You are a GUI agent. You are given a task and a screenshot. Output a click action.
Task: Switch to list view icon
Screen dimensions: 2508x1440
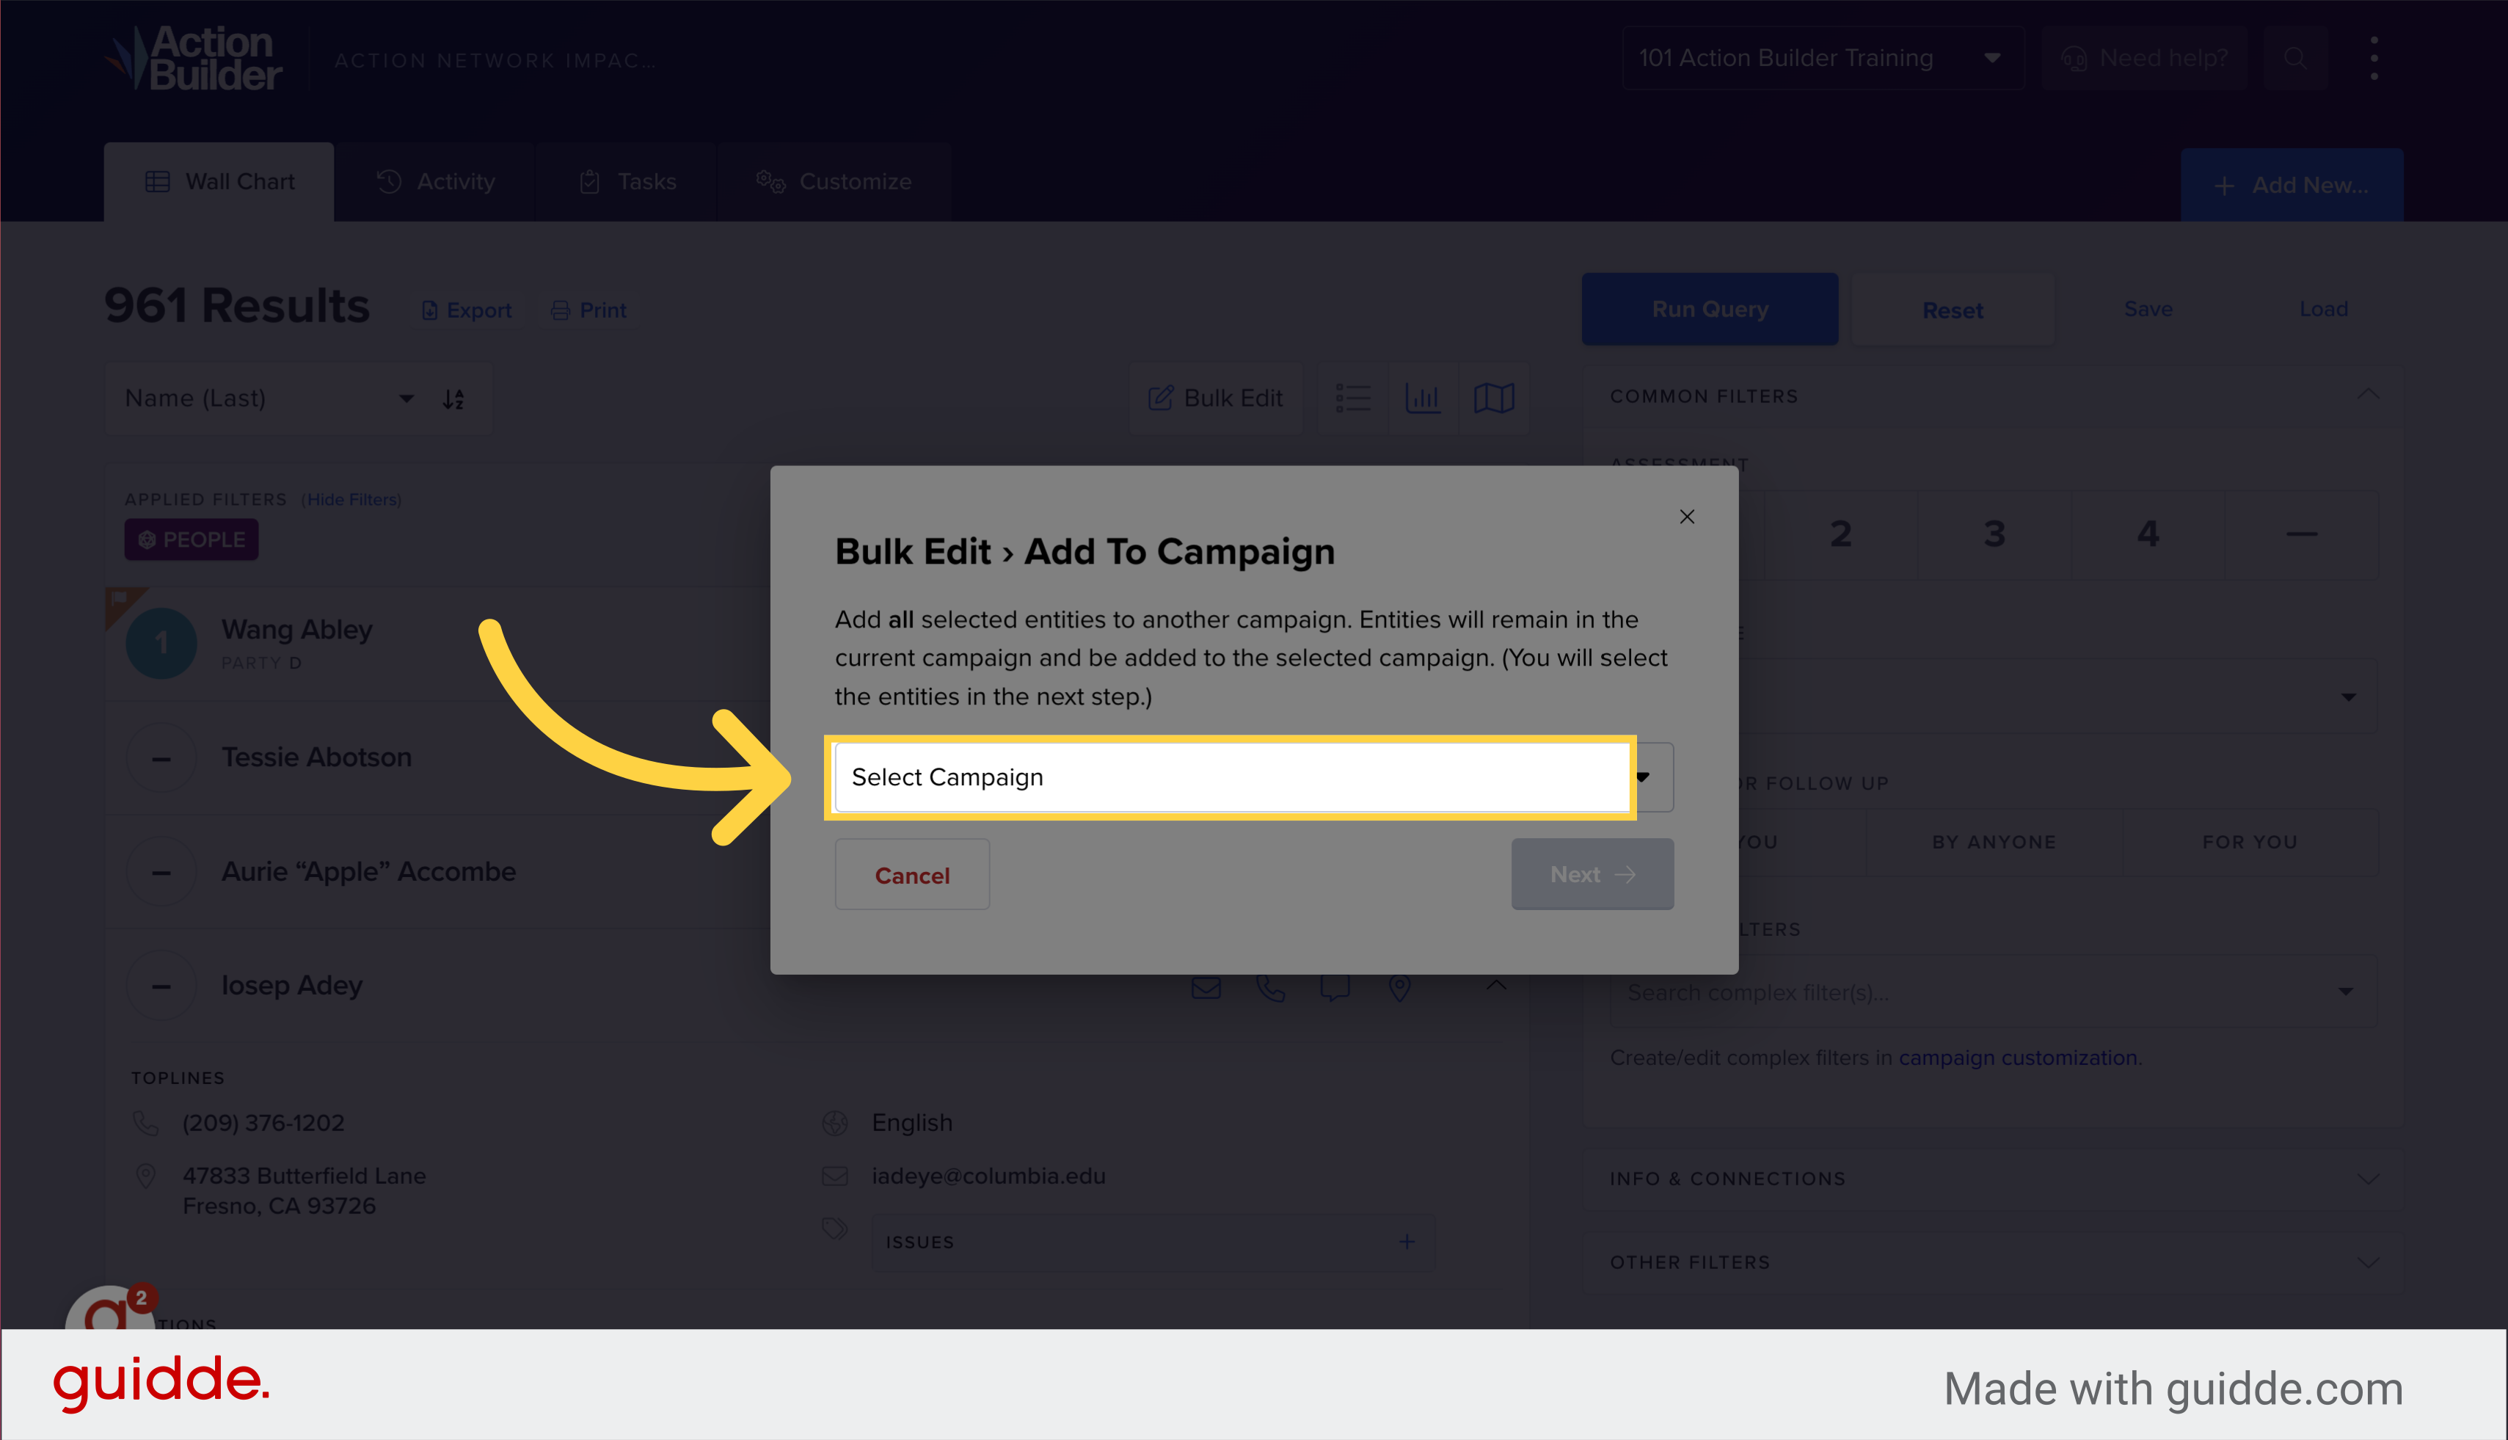(1353, 399)
